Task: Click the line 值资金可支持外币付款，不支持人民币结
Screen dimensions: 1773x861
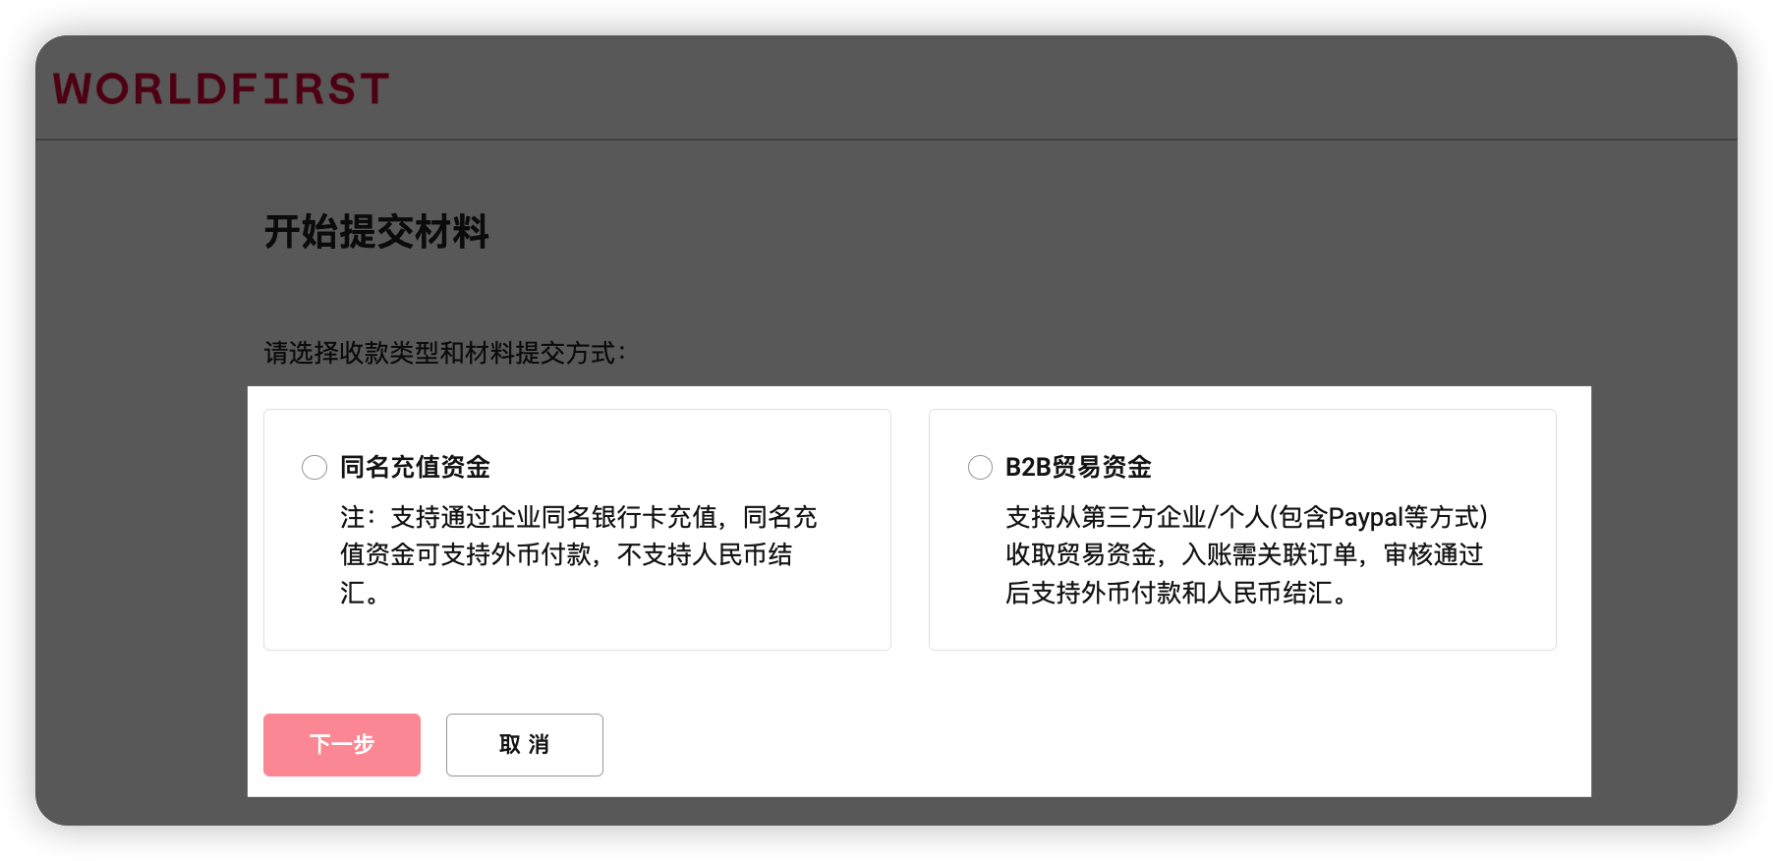Action: (x=566, y=554)
